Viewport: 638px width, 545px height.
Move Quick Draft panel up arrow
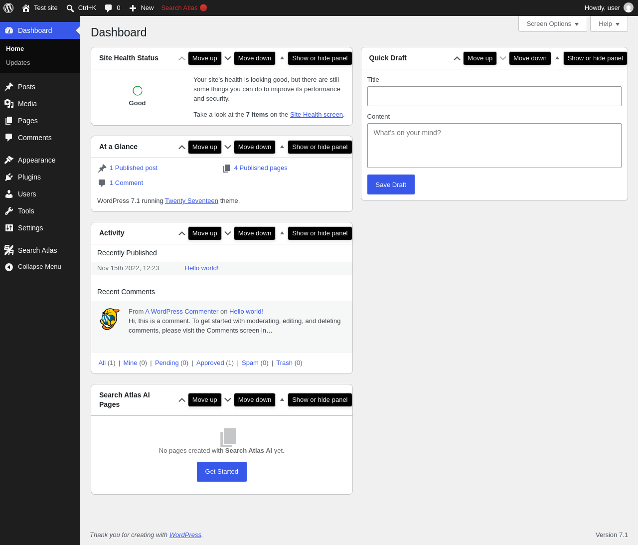click(x=457, y=58)
